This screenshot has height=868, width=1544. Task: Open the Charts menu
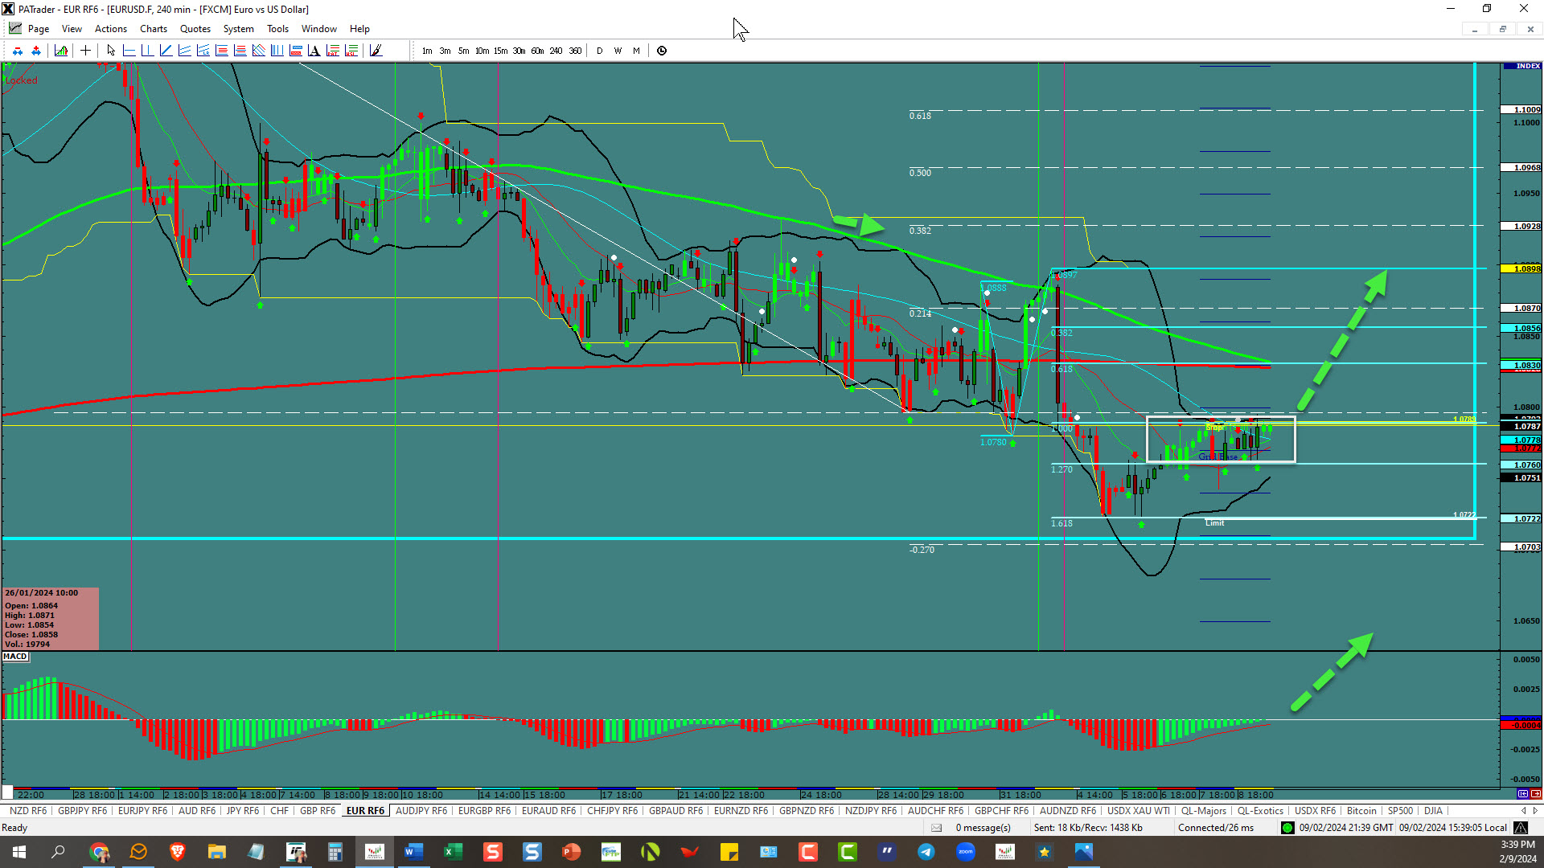(154, 29)
